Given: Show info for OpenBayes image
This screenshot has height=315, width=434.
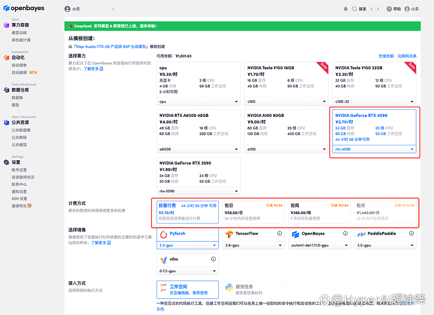Looking at the screenshot, I should 345,234.
